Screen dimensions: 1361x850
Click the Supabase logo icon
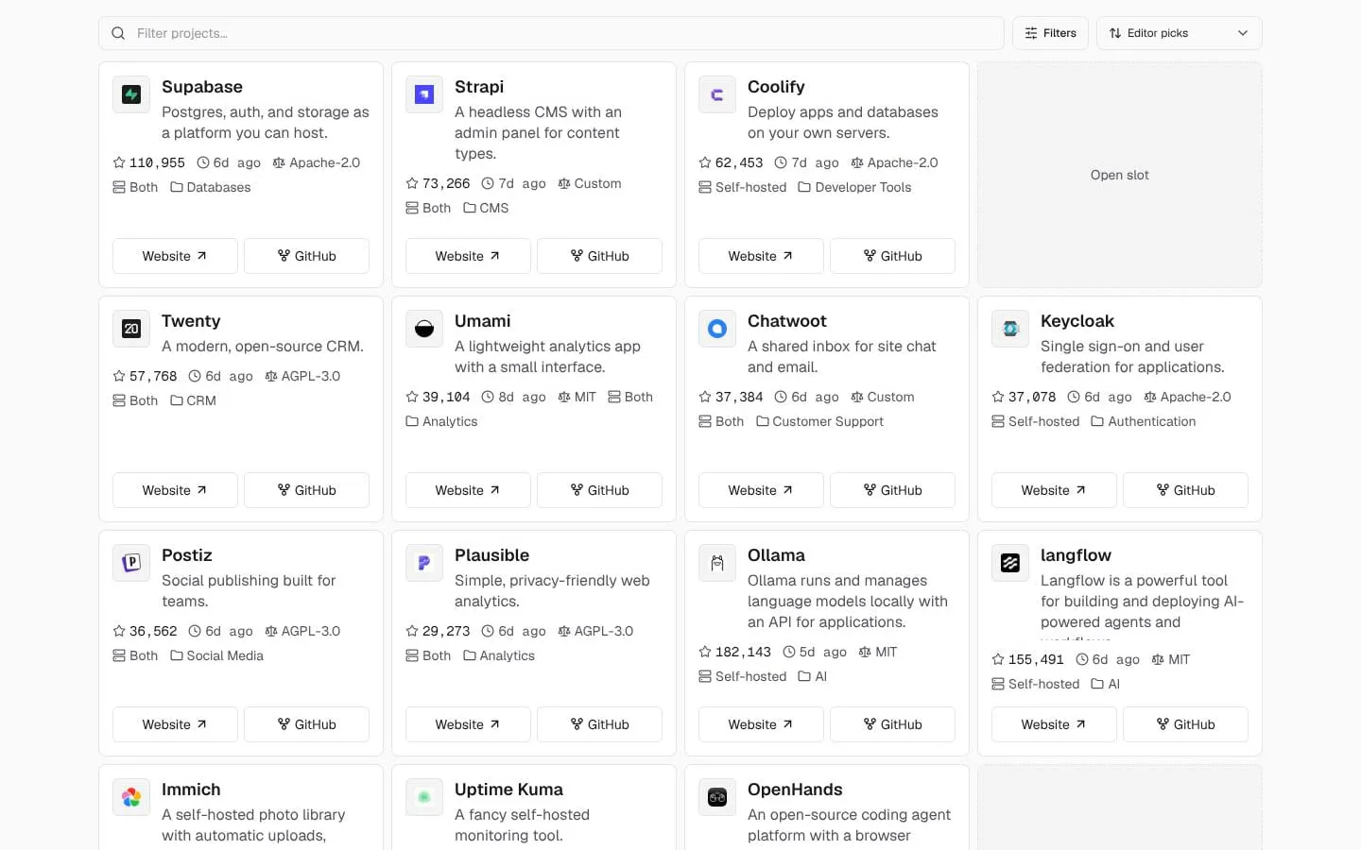click(x=131, y=94)
